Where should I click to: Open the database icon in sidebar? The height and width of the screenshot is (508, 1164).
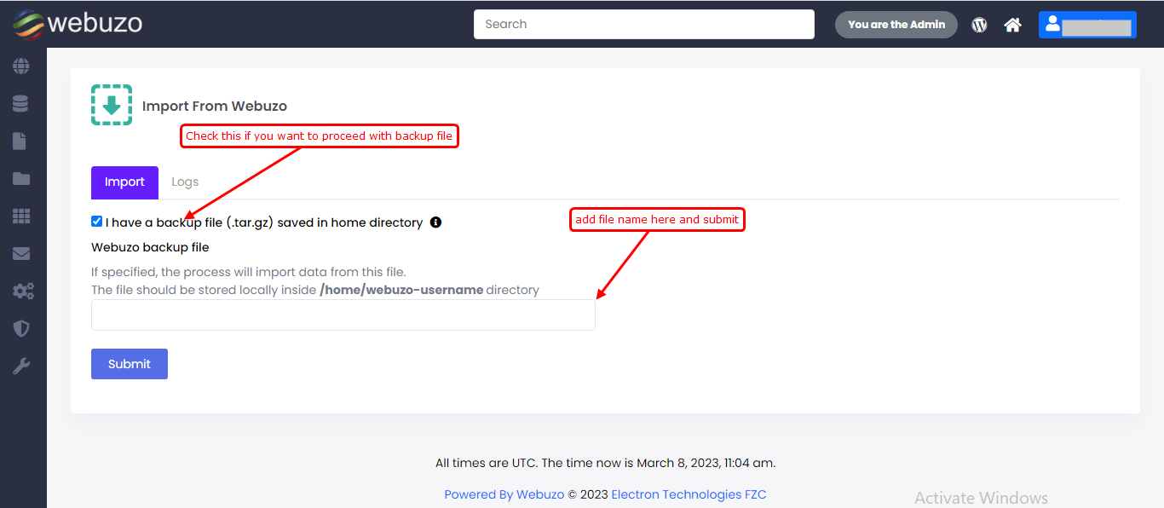point(21,104)
